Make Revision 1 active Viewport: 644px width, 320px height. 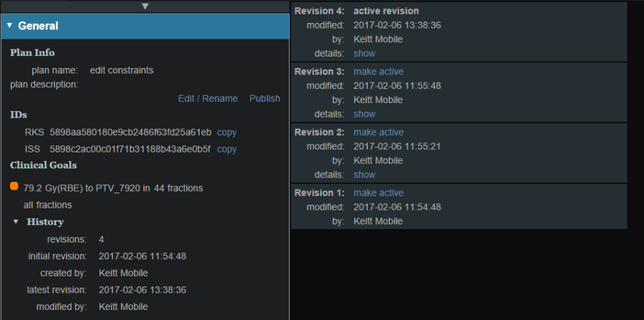pyautogui.click(x=379, y=193)
